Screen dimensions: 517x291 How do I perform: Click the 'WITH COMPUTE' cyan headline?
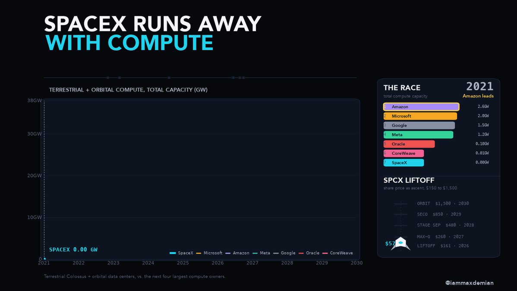(x=129, y=43)
